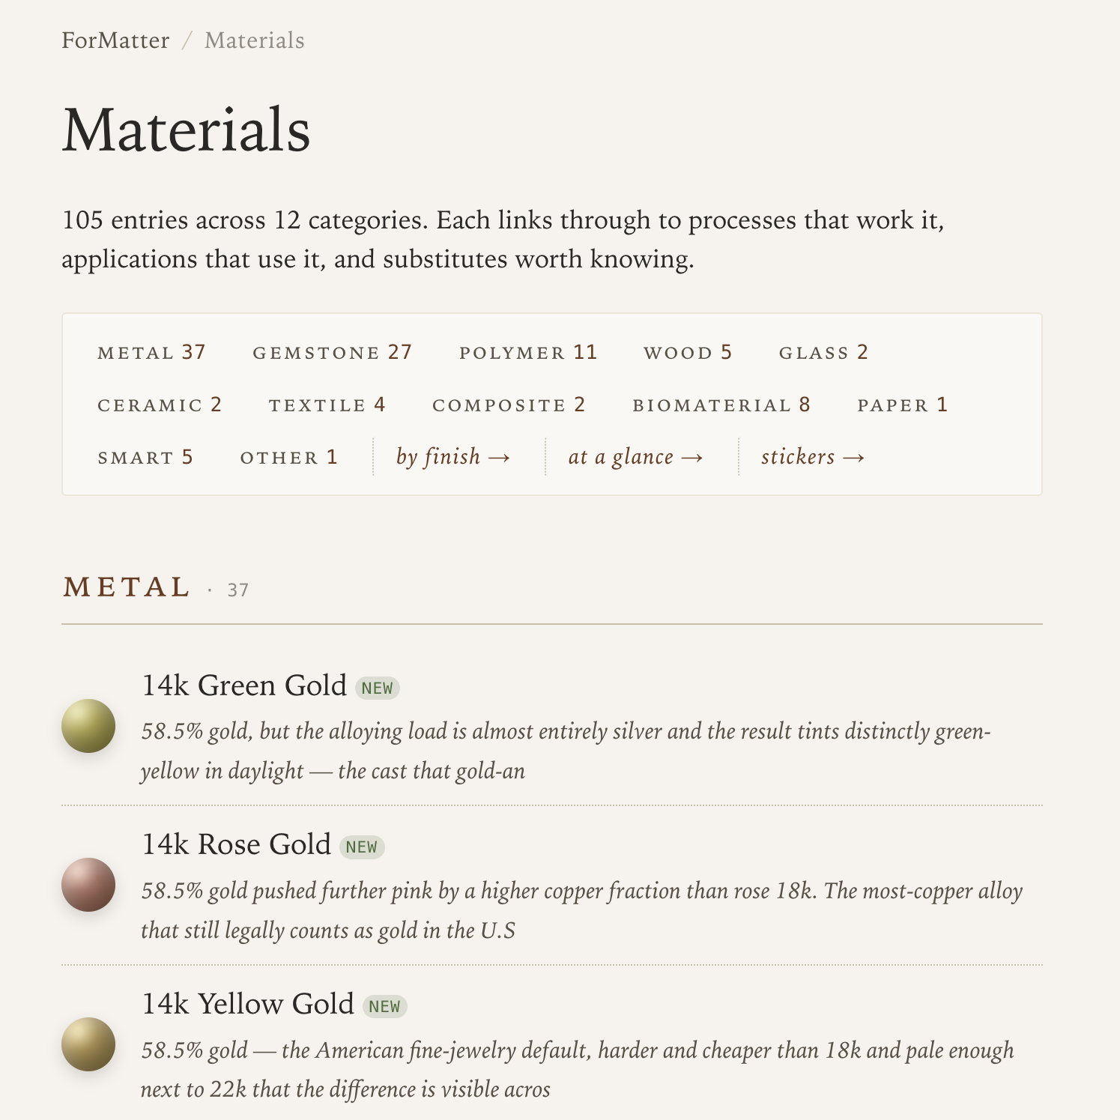Filter by PAPER materials

point(902,405)
